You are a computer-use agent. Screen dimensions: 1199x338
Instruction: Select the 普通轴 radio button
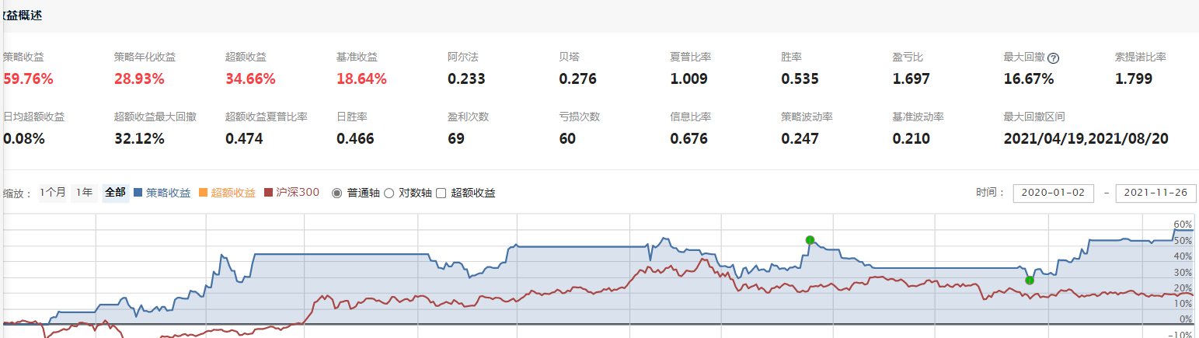[337, 193]
